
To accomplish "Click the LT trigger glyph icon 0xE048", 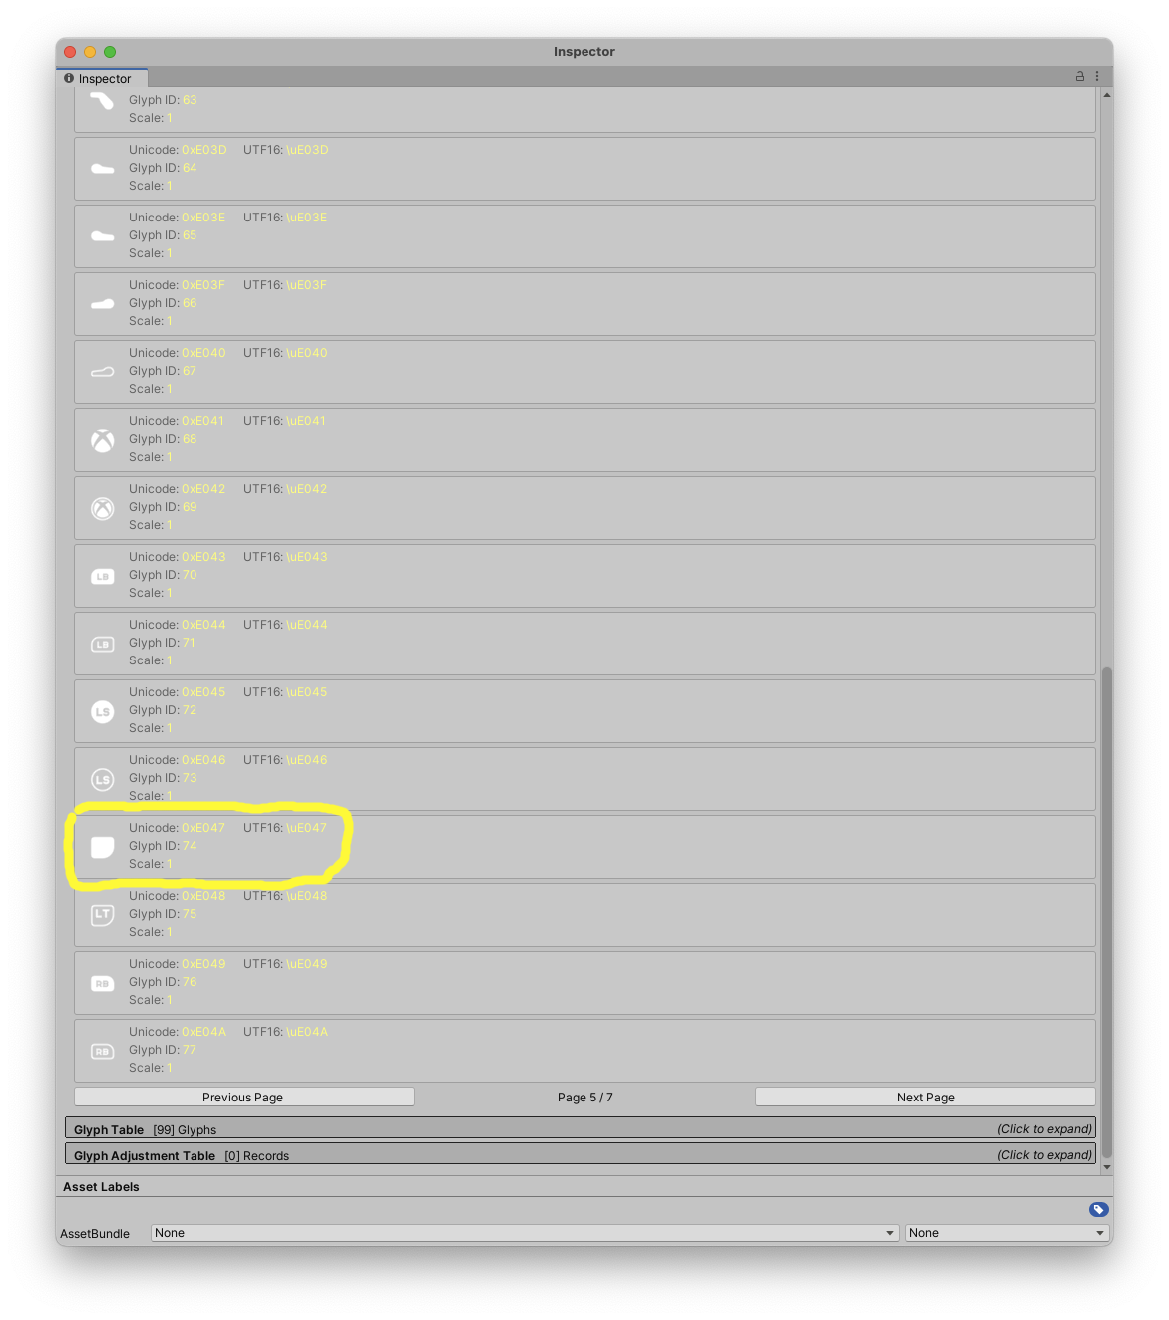I will (103, 915).
